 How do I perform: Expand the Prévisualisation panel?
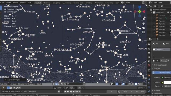(161, 65)
